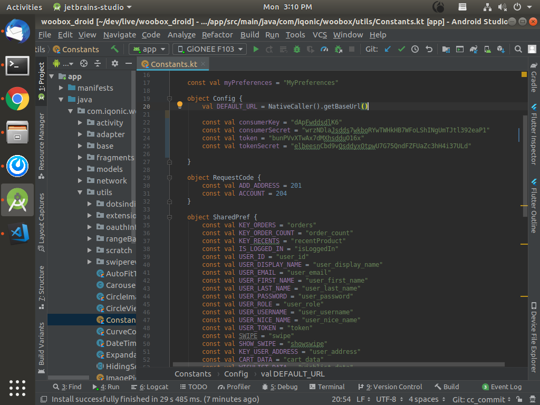540x405 pixels.
Task: Click Config in the breadcrumb bar
Action: (236, 374)
